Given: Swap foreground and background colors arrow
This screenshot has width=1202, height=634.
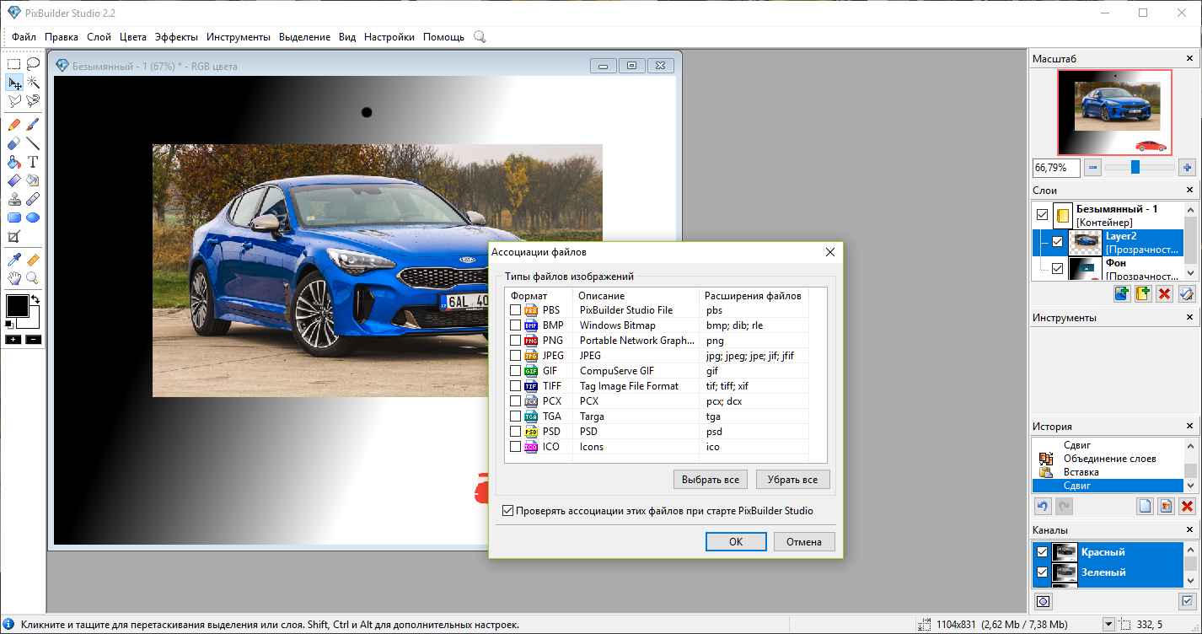Looking at the screenshot, I should click(x=35, y=299).
